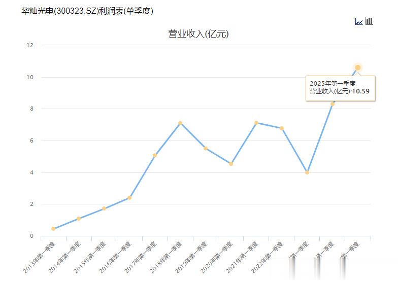Click the 2013年第一季度 axis label
Image resolution: width=398 pixels, height=281 pixels.
coord(40,258)
